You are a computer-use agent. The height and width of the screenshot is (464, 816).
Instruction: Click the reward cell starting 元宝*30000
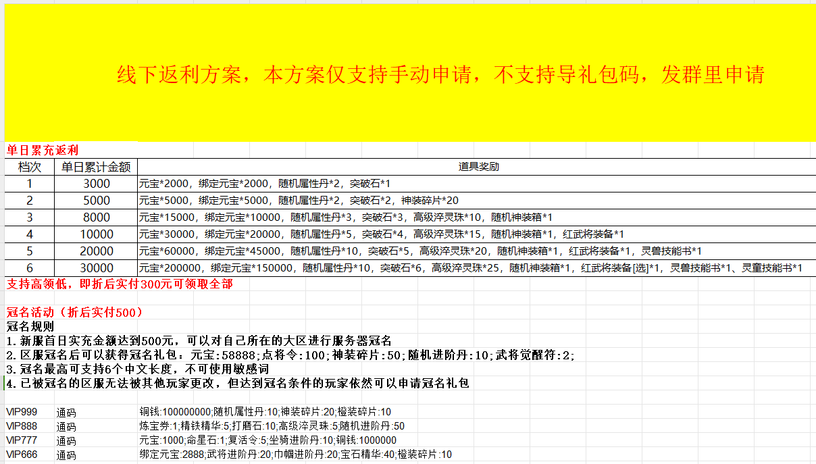coord(476,234)
